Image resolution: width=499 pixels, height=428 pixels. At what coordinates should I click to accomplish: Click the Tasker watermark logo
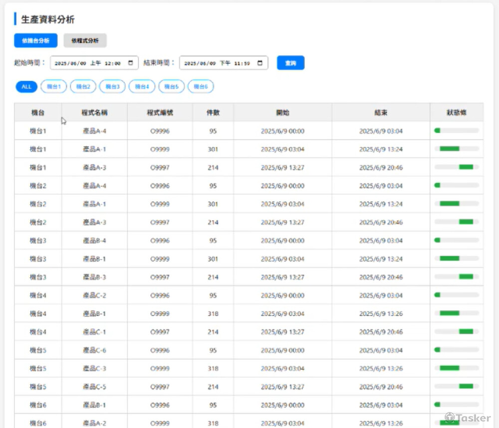pyautogui.click(x=468, y=418)
